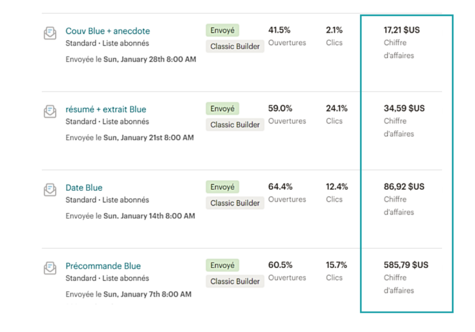Open the résumé + extrait Blue campaign
Image resolution: width=475 pixels, height=332 pixels.
click(106, 109)
